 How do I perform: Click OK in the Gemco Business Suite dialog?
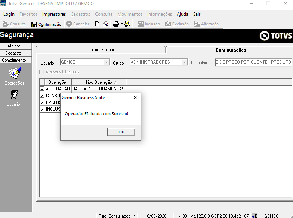121,132
